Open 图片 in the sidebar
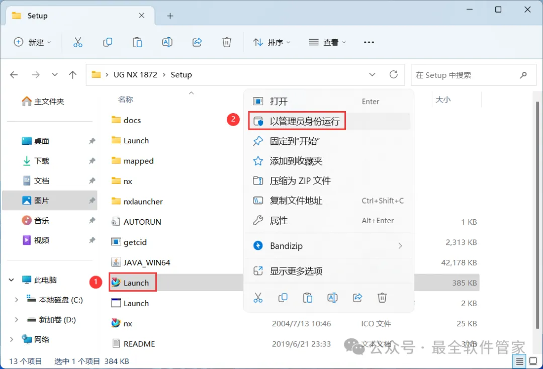Image resolution: width=543 pixels, height=369 pixels. pos(50,201)
